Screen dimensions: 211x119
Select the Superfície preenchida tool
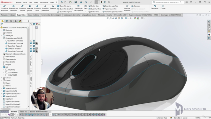click(x=45, y=8)
